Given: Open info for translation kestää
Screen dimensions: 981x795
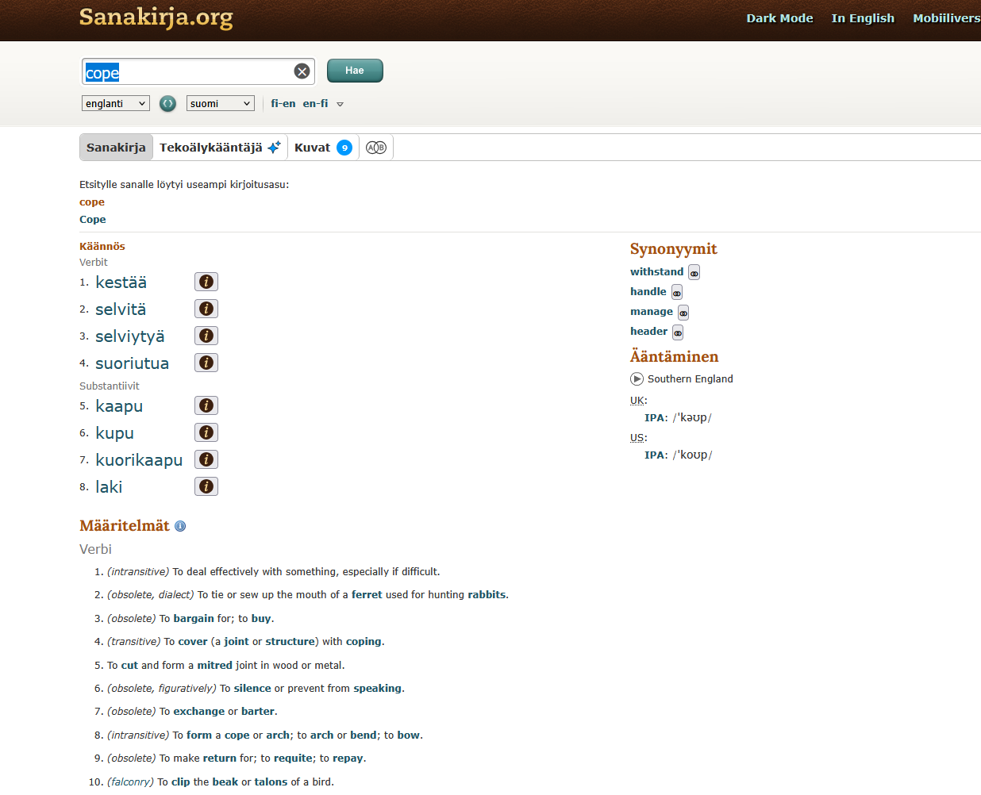Looking at the screenshot, I should (x=206, y=282).
